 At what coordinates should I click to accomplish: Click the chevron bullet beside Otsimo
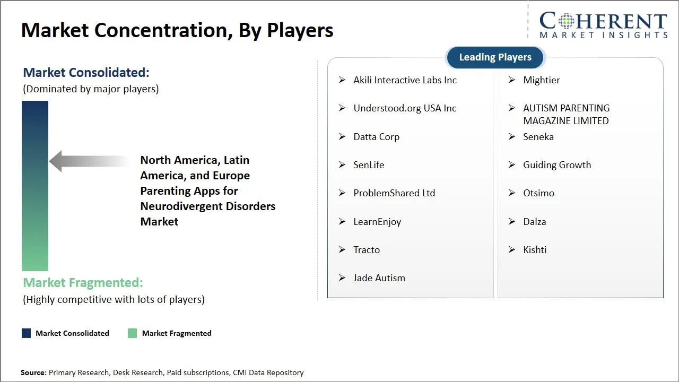tap(511, 193)
